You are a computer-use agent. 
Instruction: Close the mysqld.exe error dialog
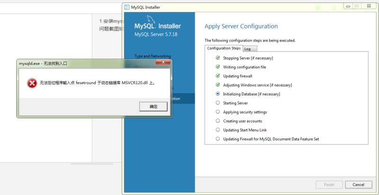pos(162,62)
